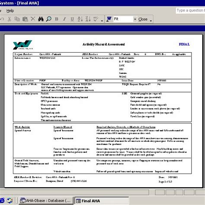Click the Cut scissors icon
Screen dimensions: 205x205
(x=10, y=19)
